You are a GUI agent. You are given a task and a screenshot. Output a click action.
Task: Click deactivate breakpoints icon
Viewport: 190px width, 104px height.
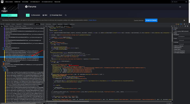[186, 26]
